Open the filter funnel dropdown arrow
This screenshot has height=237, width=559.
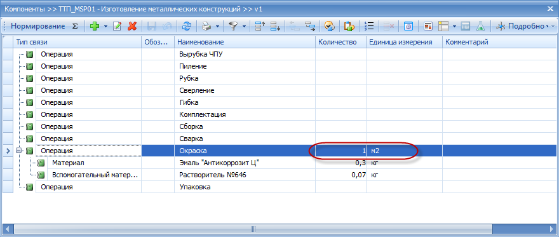[x=244, y=27]
